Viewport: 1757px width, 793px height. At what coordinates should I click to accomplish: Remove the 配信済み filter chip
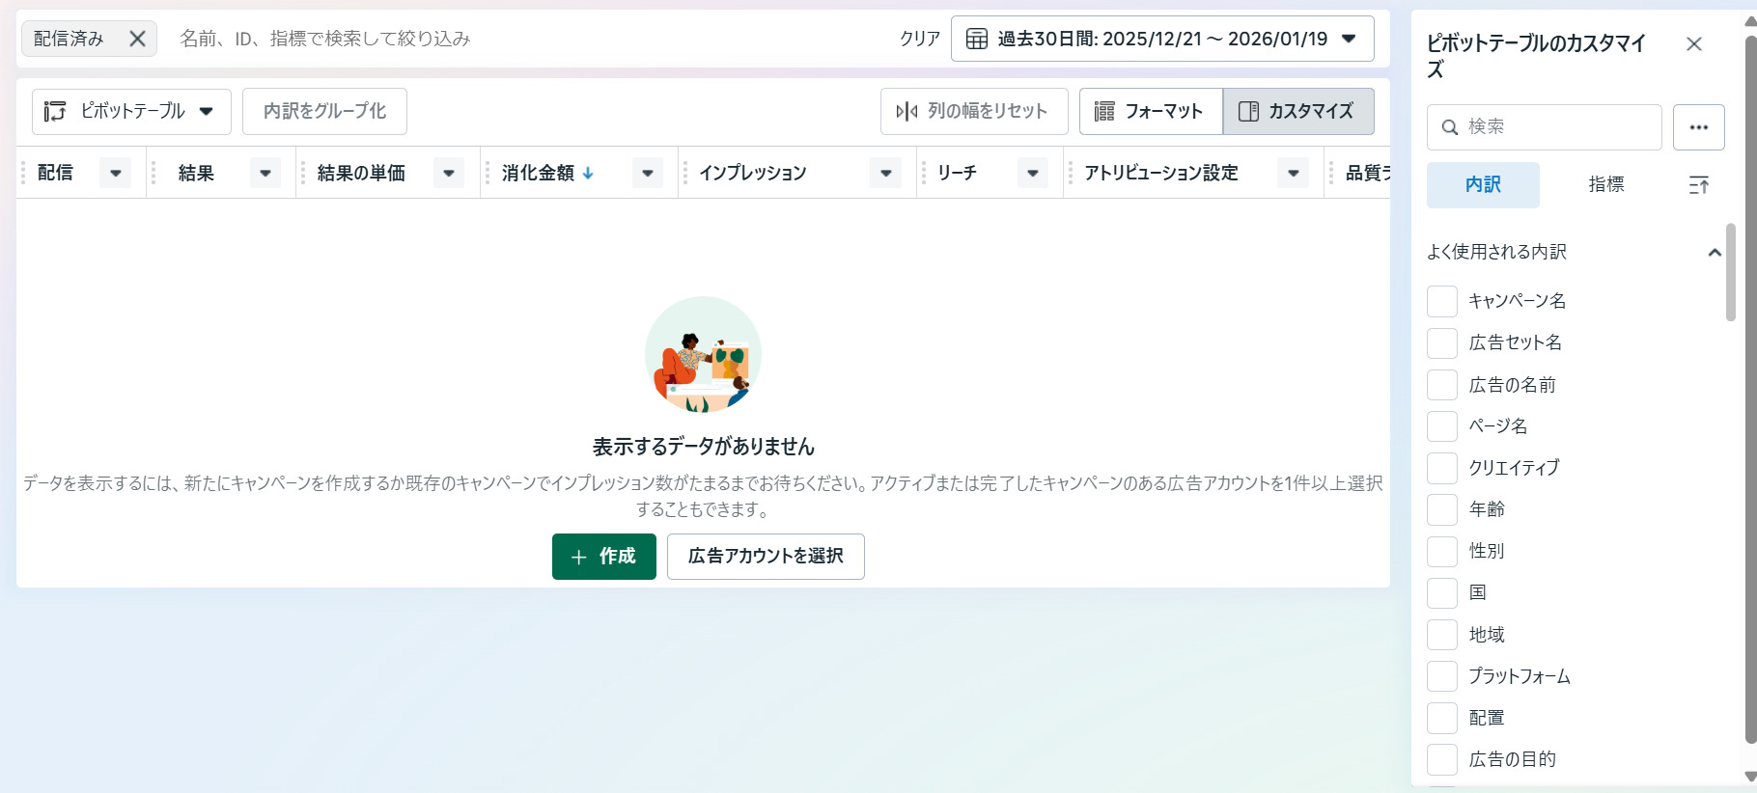click(137, 39)
